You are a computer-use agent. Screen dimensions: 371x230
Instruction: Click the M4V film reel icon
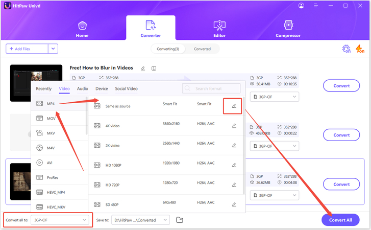coord(39,148)
